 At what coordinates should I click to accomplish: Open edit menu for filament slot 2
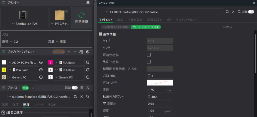(x=88, y=62)
